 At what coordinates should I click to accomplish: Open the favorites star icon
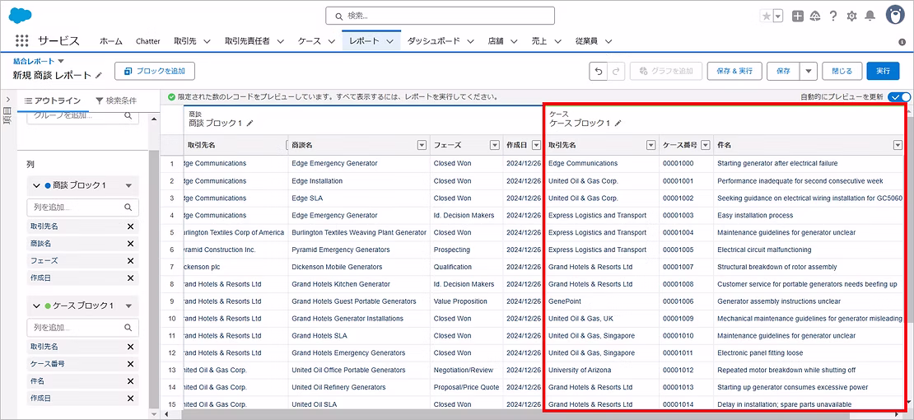(x=767, y=16)
